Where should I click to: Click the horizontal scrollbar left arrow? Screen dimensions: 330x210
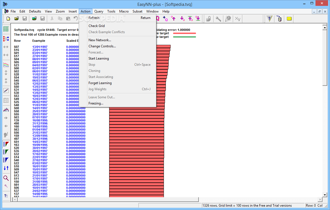tap(15, 199)
